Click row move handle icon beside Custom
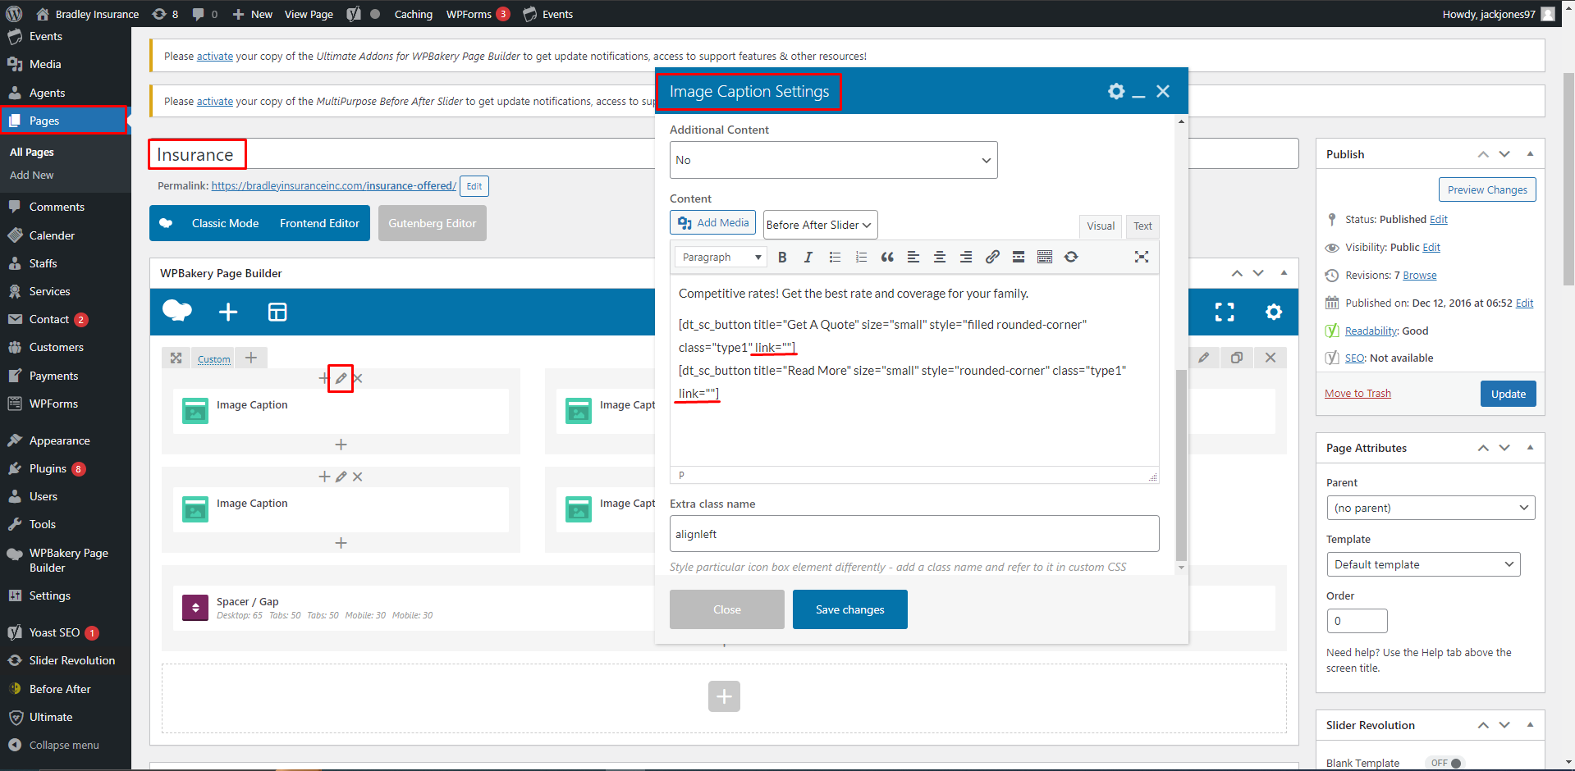 (176, 358)
